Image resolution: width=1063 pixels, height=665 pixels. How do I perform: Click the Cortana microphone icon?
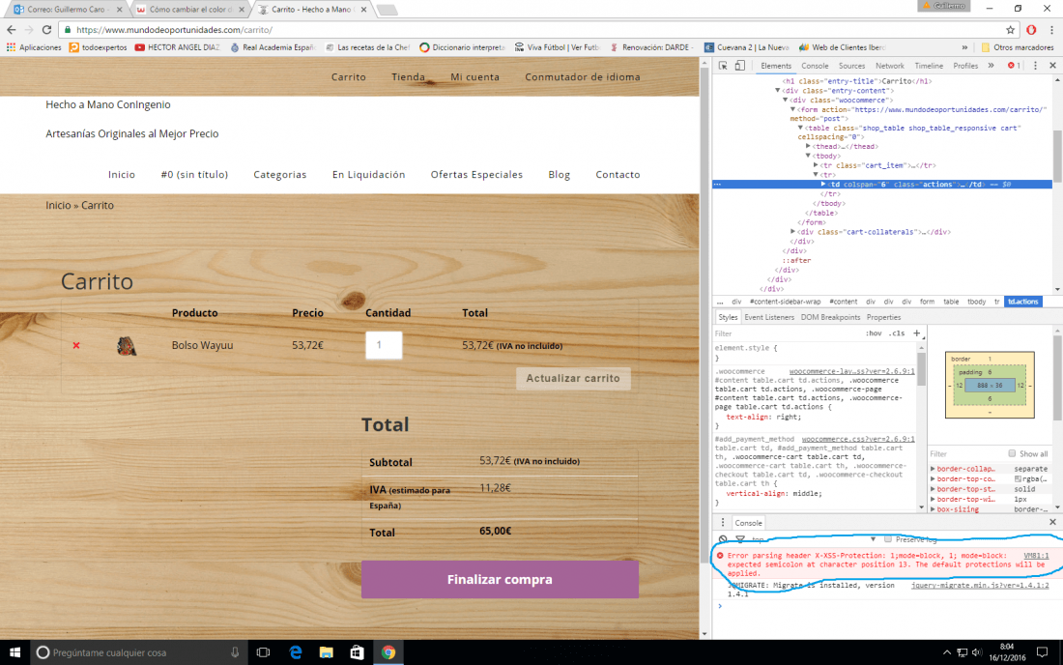click(x=235, y=652)
